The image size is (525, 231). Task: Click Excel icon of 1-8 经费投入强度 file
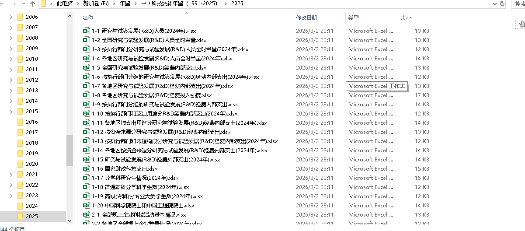(87, 95)
